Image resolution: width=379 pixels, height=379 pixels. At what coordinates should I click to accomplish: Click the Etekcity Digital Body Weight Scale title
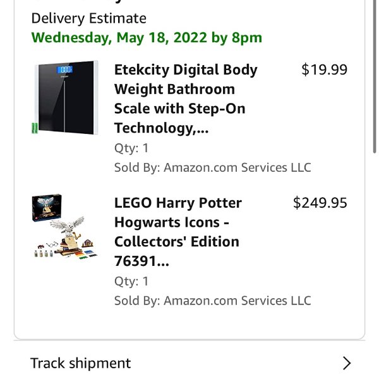(x=186, y=99)
